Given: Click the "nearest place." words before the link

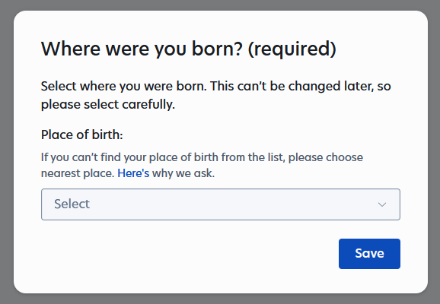Looking at the screenshot, I should click(78, 173).
